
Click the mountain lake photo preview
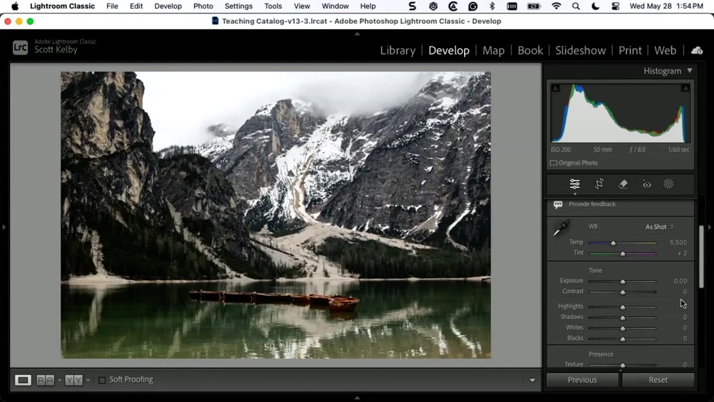click(x=275, y=215)
